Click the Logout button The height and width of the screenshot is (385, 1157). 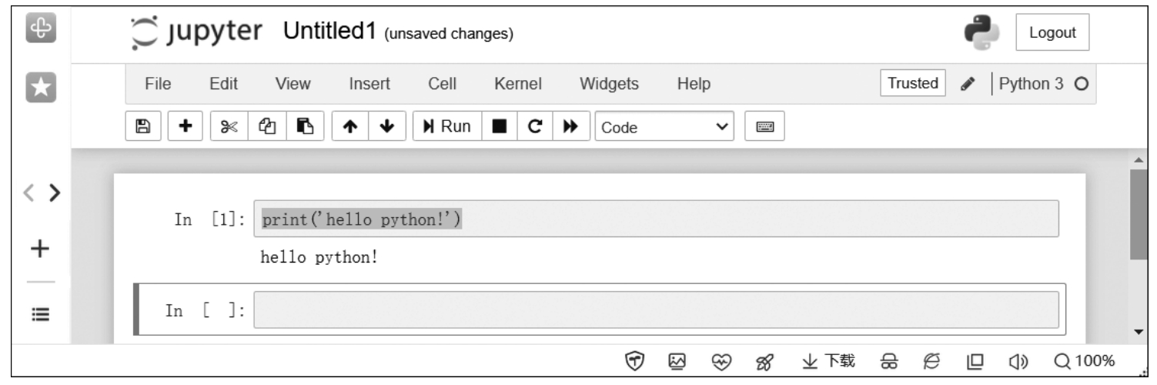click(1052, 32)
